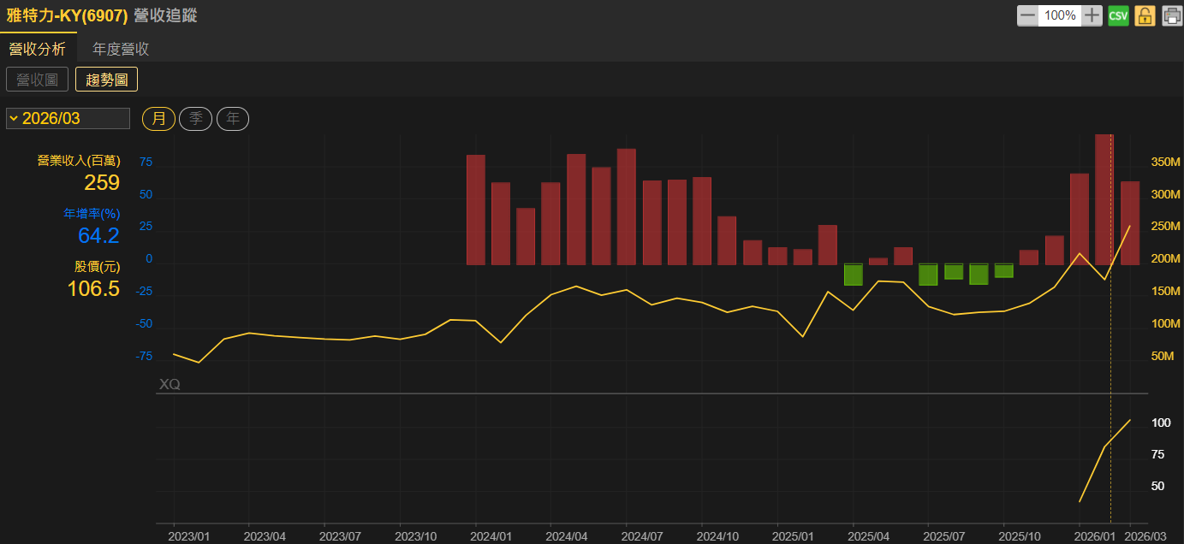Screen dimensions: 1184x544
Task: Export data with the CSV icon
Action: 1118,15
